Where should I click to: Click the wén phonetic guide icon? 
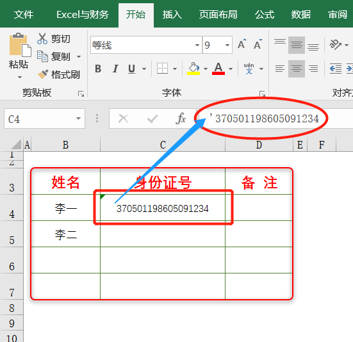coord(249,69)
